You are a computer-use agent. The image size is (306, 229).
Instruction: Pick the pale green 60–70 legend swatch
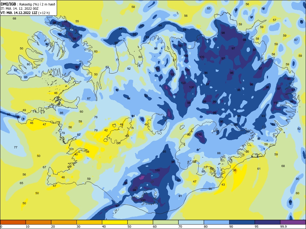click(166, 222)
